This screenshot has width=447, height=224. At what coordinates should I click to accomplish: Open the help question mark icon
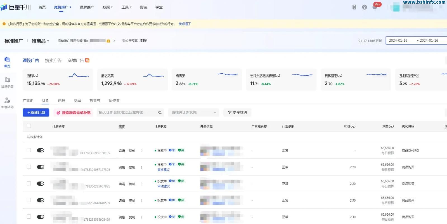365,7
